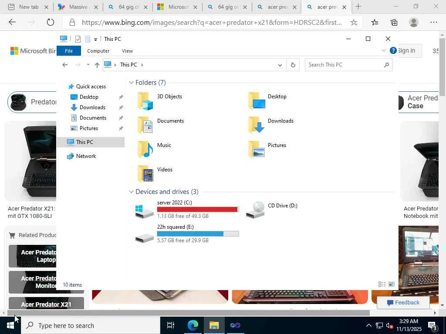Screen dimensions: 446x334
Task: Click the Edge URL address field
Action: click(x=212, y=23)
